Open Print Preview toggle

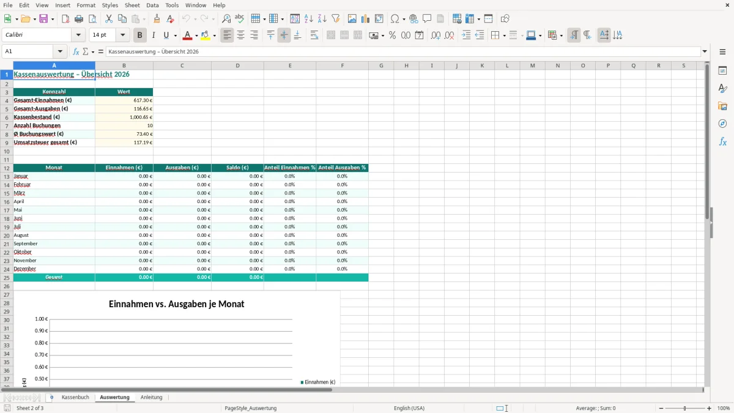point(92,19)
